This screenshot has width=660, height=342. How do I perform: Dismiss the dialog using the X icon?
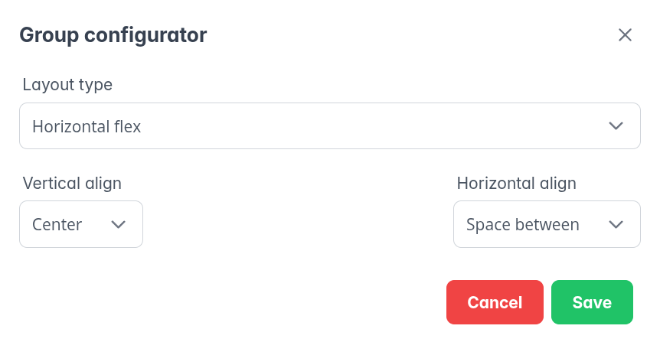625,35
